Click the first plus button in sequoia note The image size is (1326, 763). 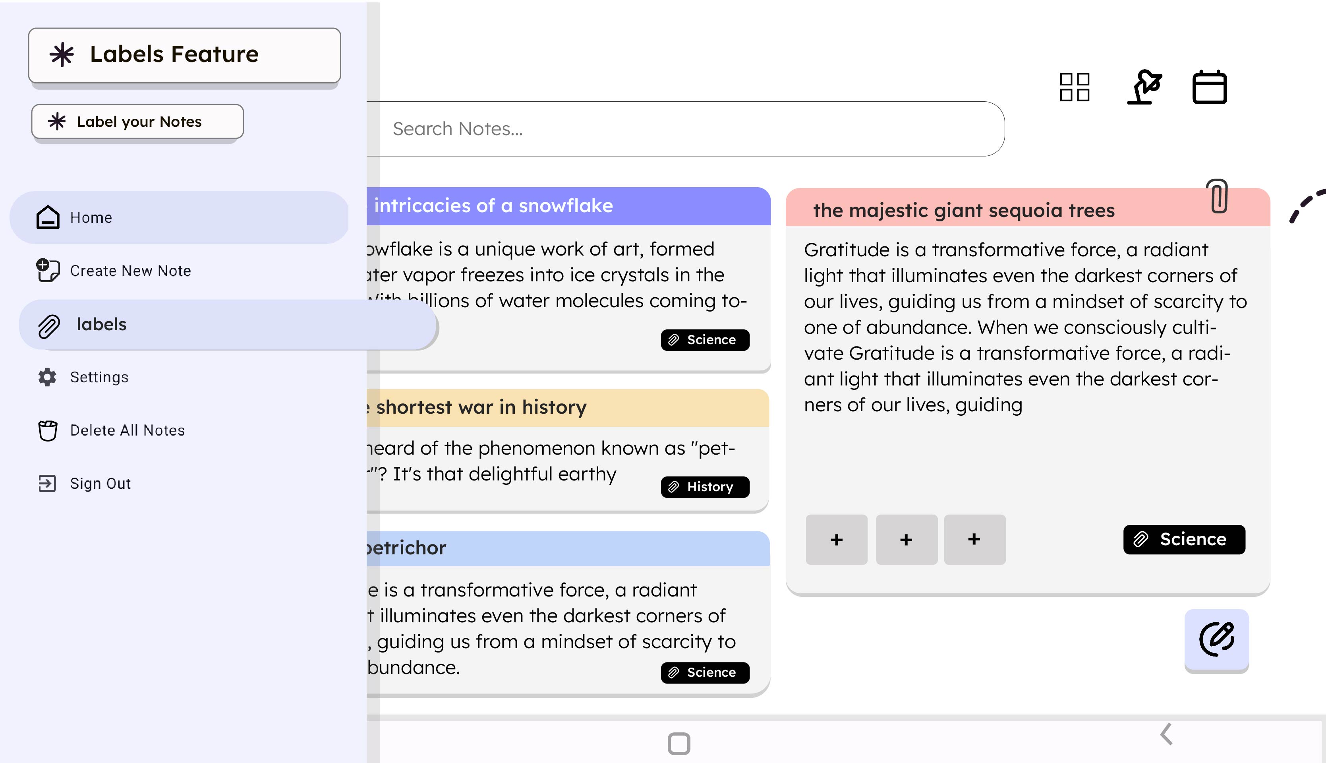coord(836,539)
